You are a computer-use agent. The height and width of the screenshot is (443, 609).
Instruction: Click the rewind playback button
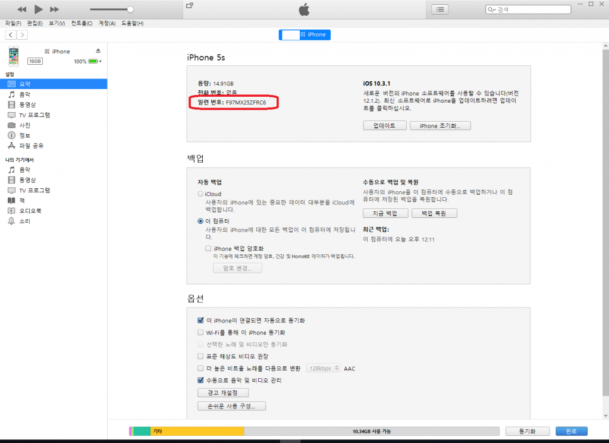pos(22,10)
